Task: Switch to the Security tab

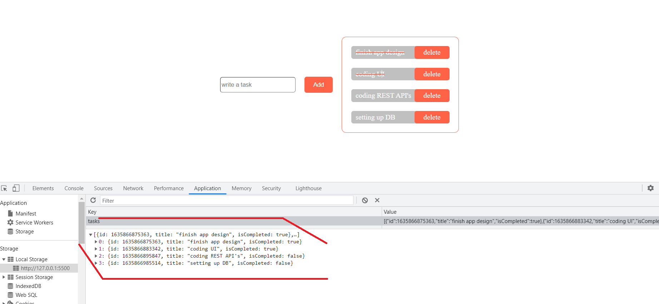Action: pyautogui.click(x=271, y=188)
